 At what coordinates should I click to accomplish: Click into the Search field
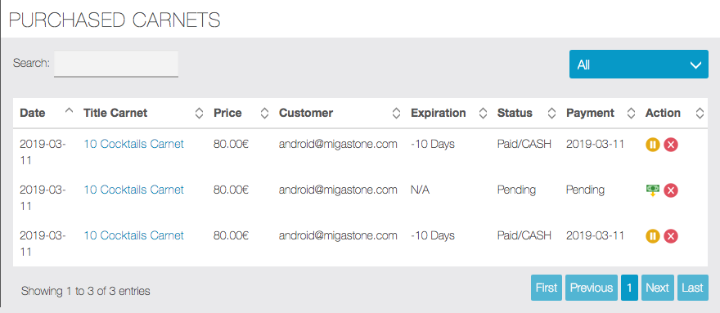116,64
